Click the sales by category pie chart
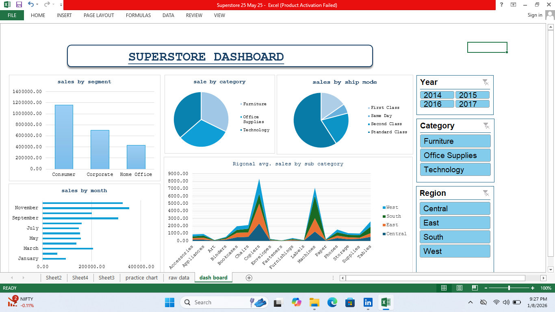The height and width of the screenshot is (312, 555). [201, 119]
